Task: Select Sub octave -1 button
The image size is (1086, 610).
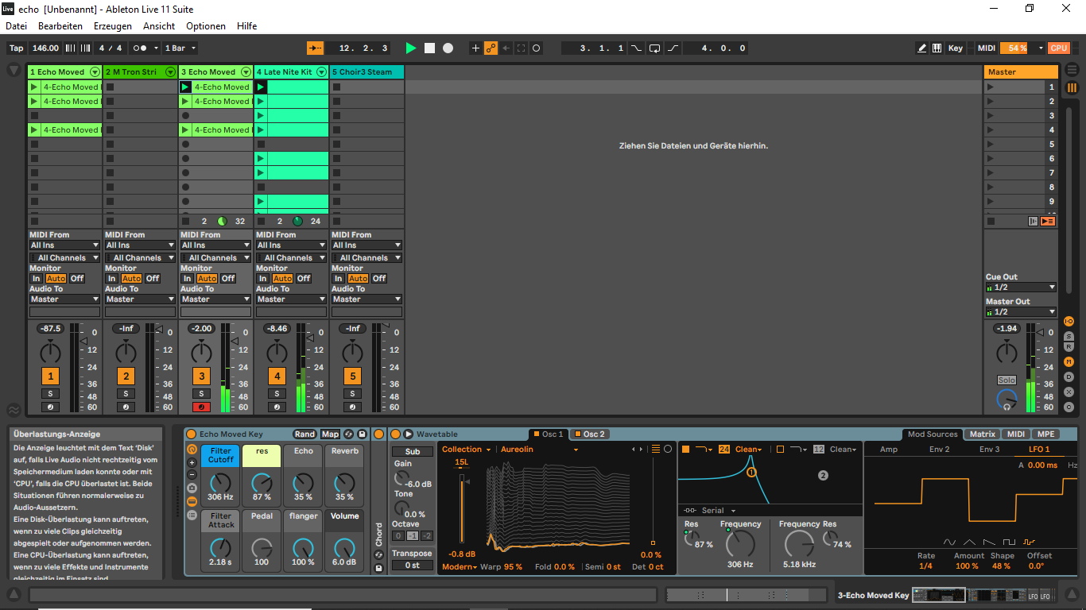Action: pyautogui.click(x=413, y=536)
